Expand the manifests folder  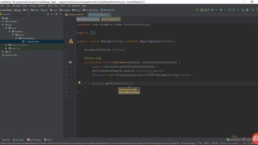click(x=3, y=21)
